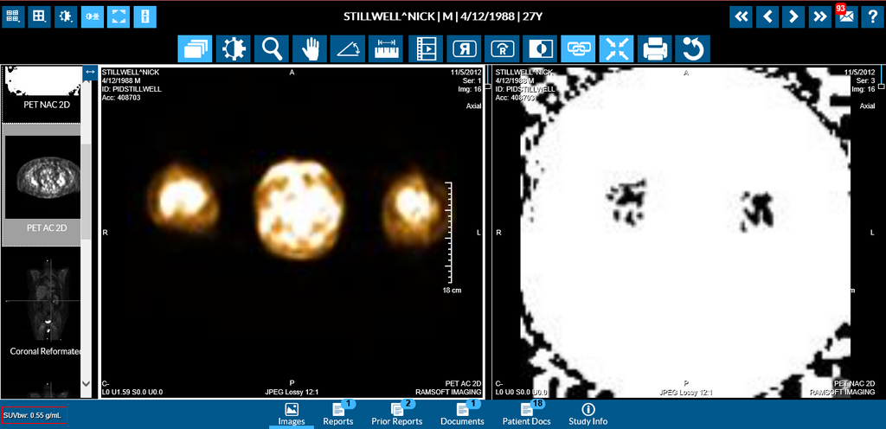Select the Window/Level brightness tool
This screenshot has width=886, height=429.
[x=233, y=49]
